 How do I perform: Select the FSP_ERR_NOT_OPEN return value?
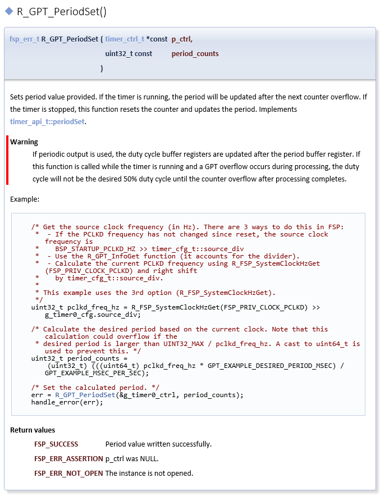68,474
